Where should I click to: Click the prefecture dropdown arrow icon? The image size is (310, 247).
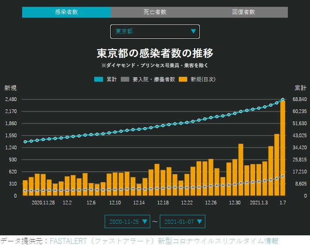click(x=193, y=31)
